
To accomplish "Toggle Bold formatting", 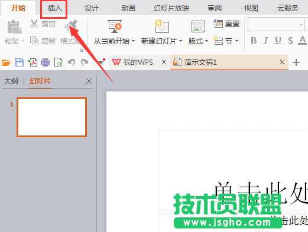I will pyautogui.click(x=254, y=41).
